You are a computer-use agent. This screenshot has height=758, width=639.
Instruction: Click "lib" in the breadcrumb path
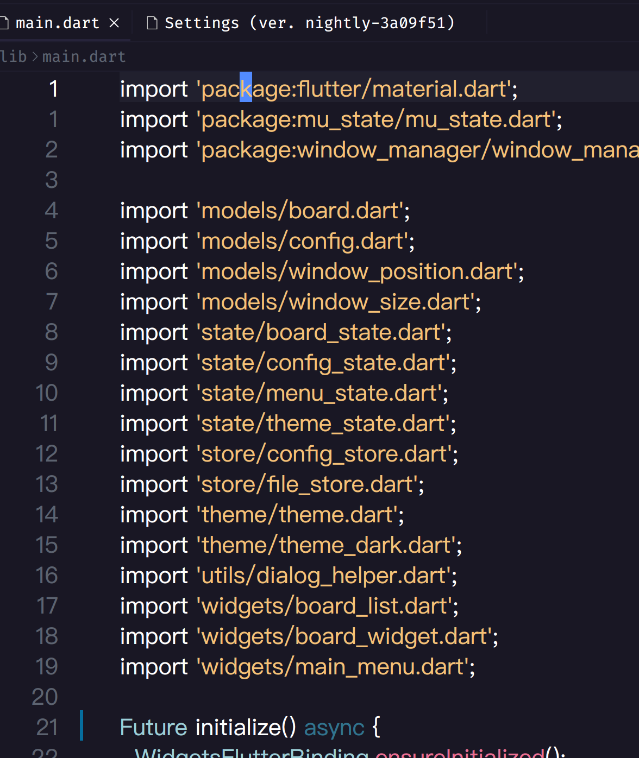[14, 56]
